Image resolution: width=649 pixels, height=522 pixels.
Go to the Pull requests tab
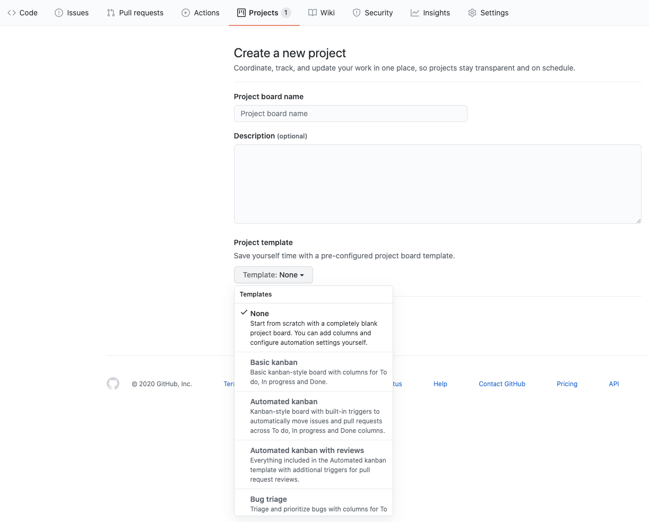pos(135,13)
